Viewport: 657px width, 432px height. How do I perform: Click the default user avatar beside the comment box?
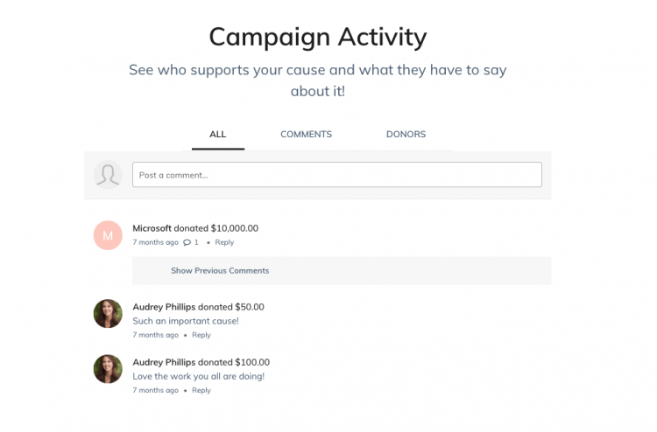coord(108,175)
